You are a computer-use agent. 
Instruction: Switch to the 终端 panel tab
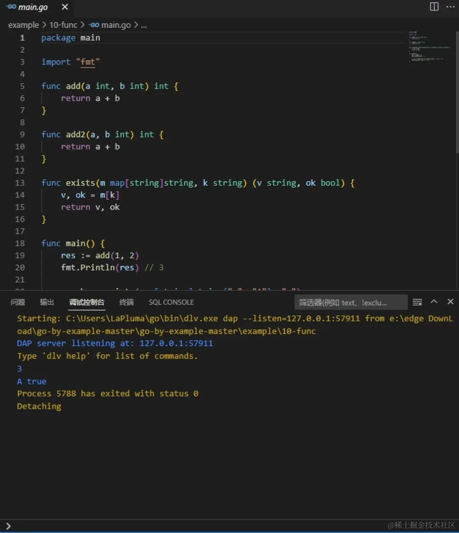(126, 302)
